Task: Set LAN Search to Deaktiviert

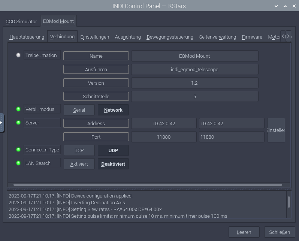Action: click(x=113, y=164)
